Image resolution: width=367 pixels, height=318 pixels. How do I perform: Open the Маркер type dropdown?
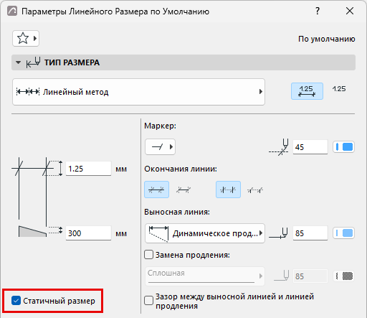point(160,146)
